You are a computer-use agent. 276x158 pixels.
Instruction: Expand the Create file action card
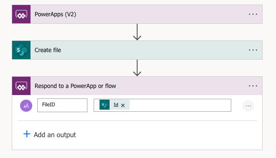[137, 50]
